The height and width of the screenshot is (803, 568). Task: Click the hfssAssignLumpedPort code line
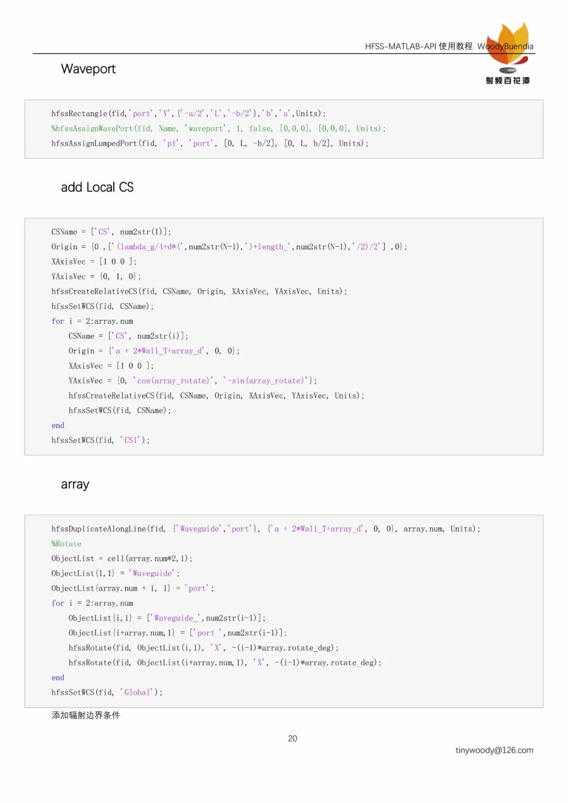point(210,143)
